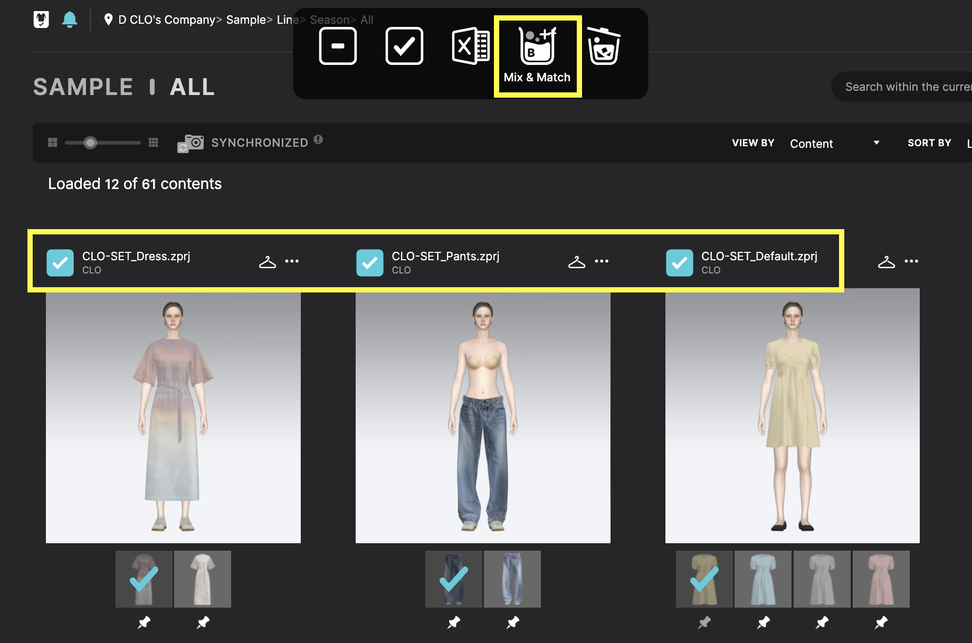The width and height of the screenshot is (972, 643).
Task: Click the CLO-SET_Dress.zprj file name
Action: point(136,256)
